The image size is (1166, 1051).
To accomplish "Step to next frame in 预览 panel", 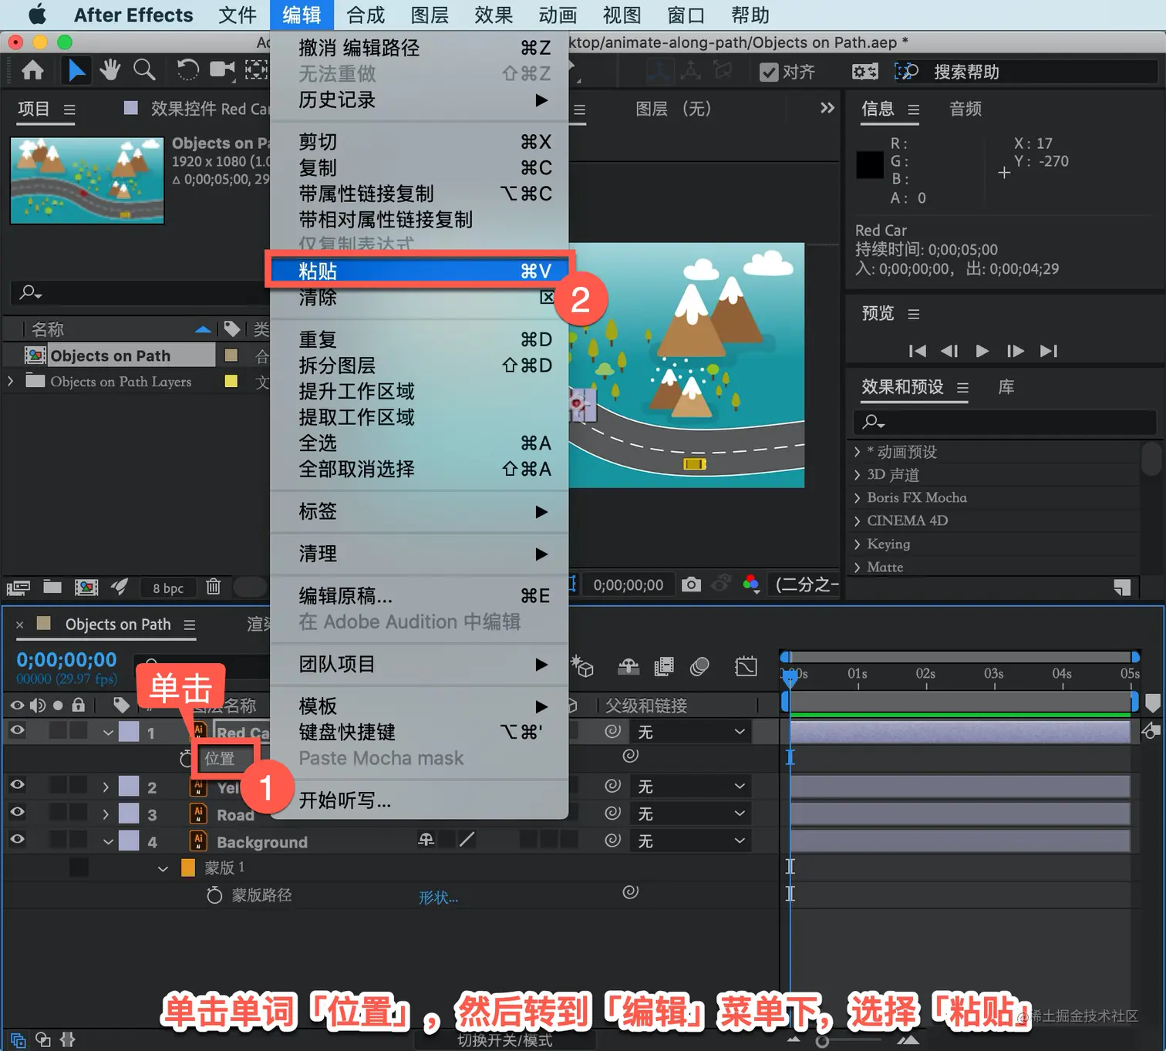I will 1016,351.
